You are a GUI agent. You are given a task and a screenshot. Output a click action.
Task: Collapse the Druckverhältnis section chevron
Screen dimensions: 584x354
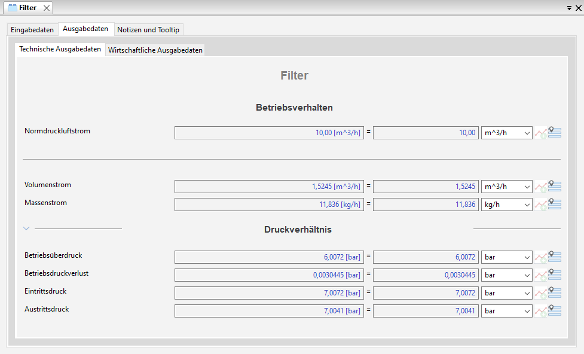[x=26, y=228]
